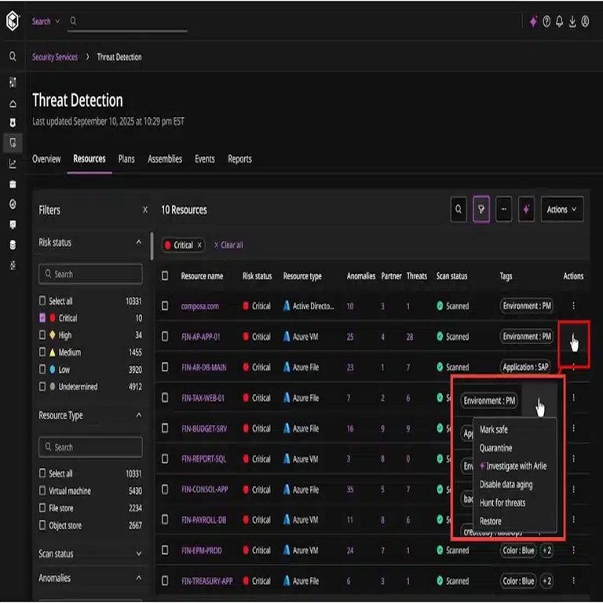Click the Resource Type search field
The width and height of the screenshot is (603, 603).
click(x=91, y=447)
